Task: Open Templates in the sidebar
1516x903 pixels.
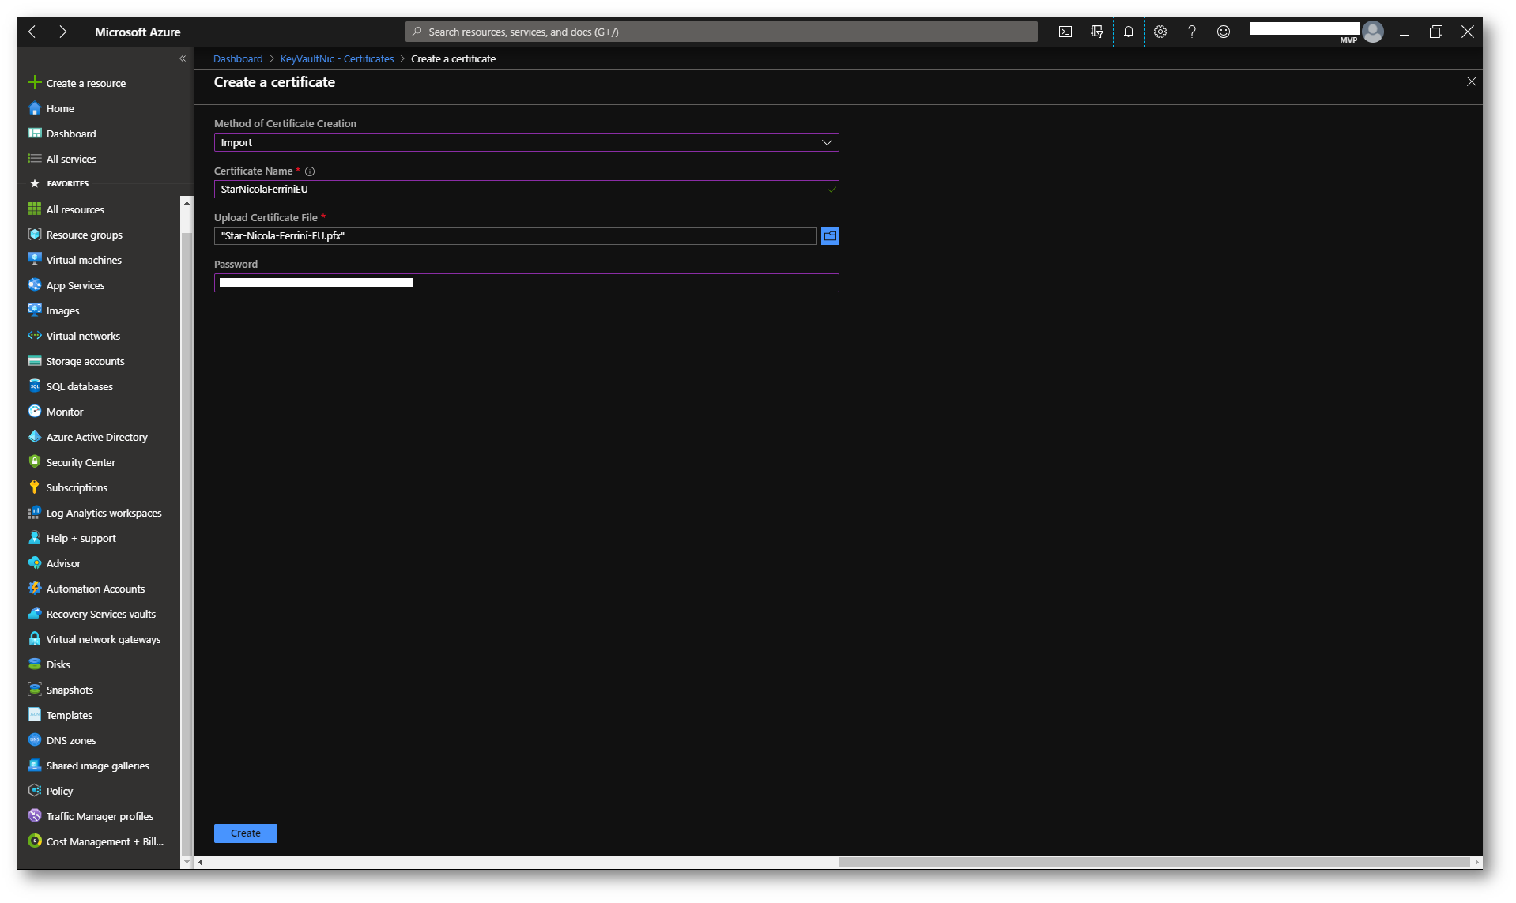Action: pos(60,715)
